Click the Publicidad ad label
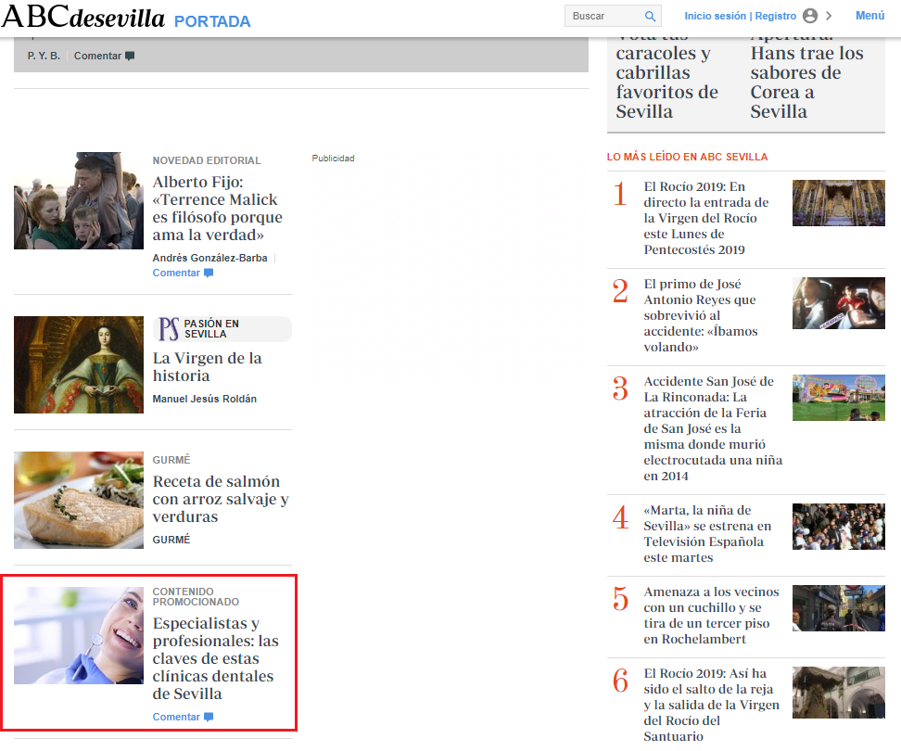This screenshot has width=901, height=751. pos(334,158)
